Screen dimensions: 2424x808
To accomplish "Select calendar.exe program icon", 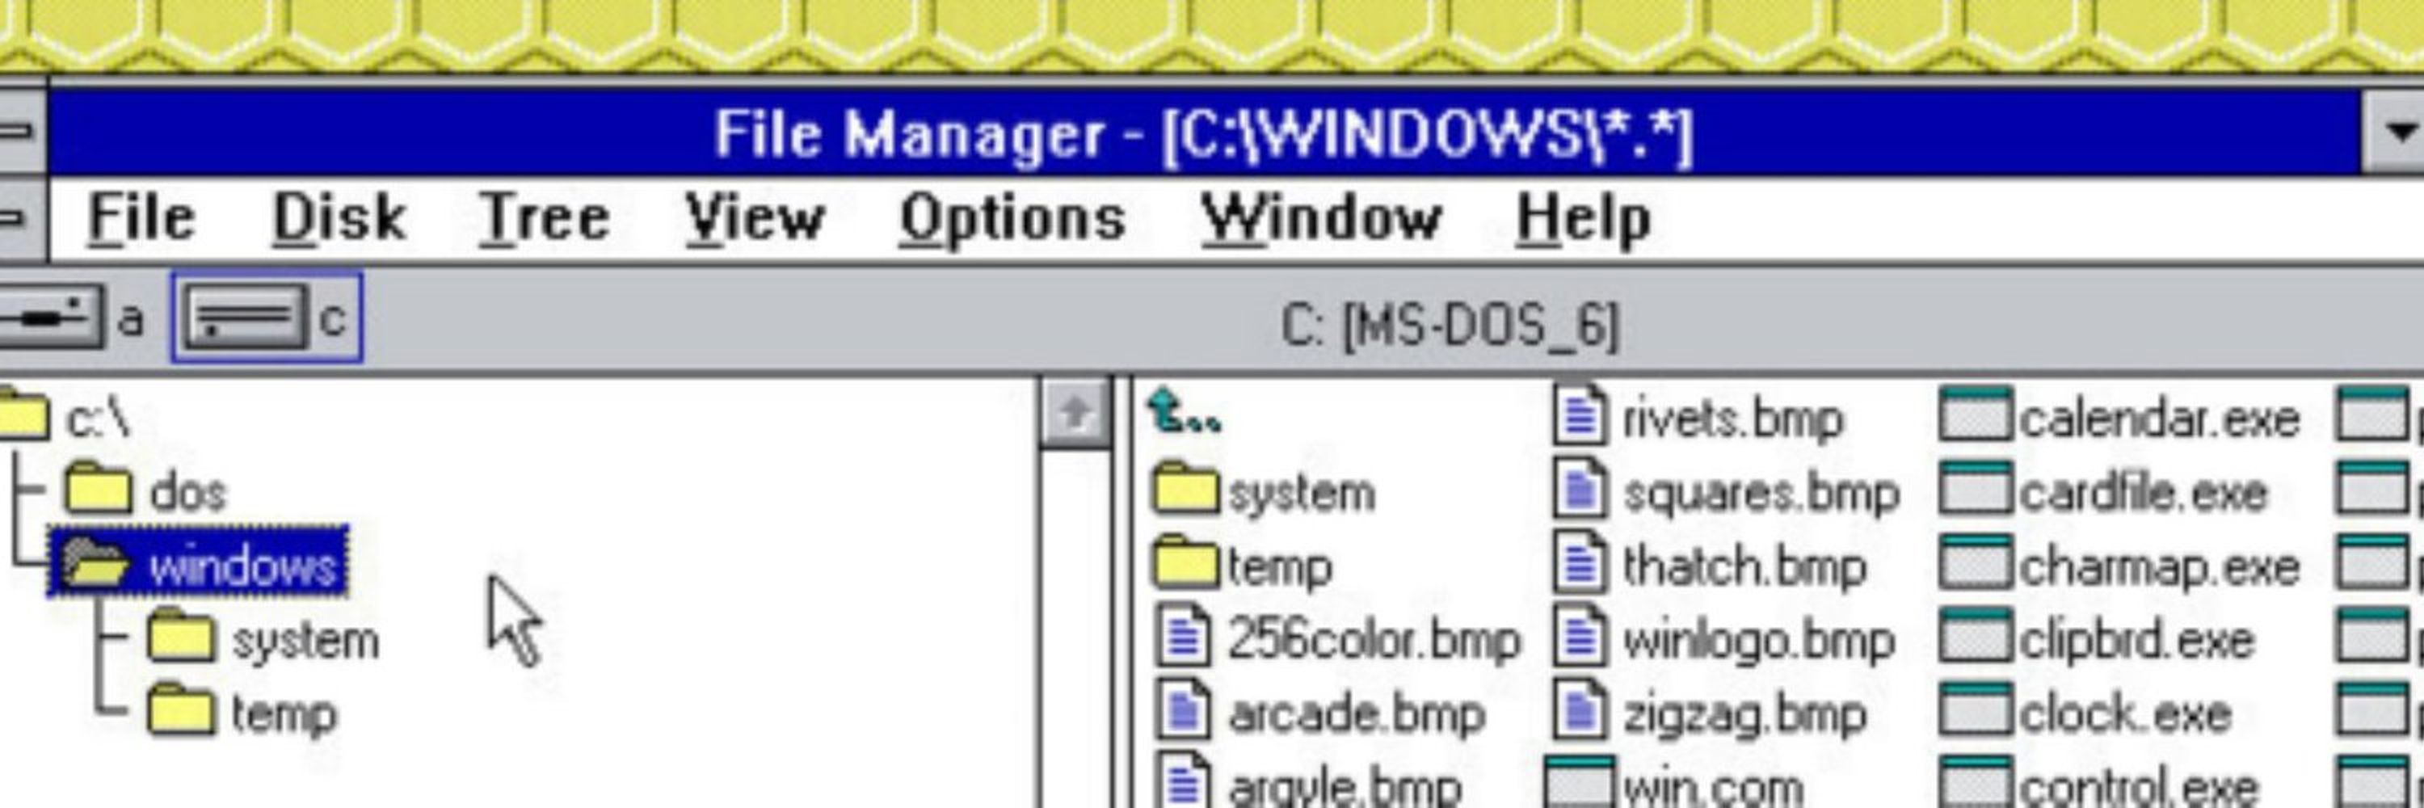I will (1976, 415).
